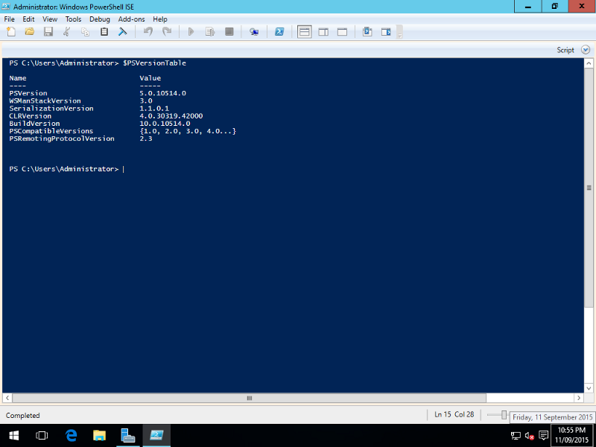Open the Start menu on the taskbar

(13, 435)
